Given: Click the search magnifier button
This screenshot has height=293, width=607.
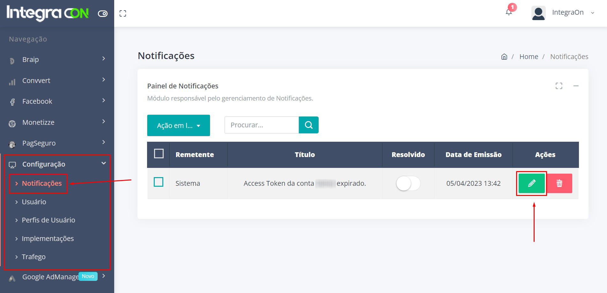Looking at the screenshot, I should pos(308,125).
